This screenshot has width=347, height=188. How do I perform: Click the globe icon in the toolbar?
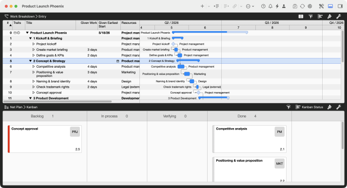pos(310,6)
